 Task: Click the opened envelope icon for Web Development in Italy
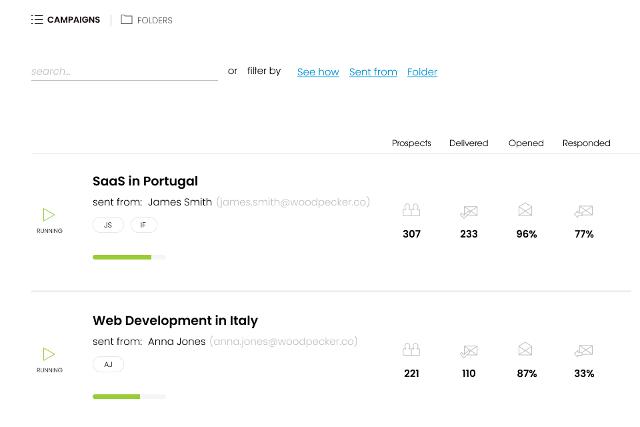coord(525,350)
